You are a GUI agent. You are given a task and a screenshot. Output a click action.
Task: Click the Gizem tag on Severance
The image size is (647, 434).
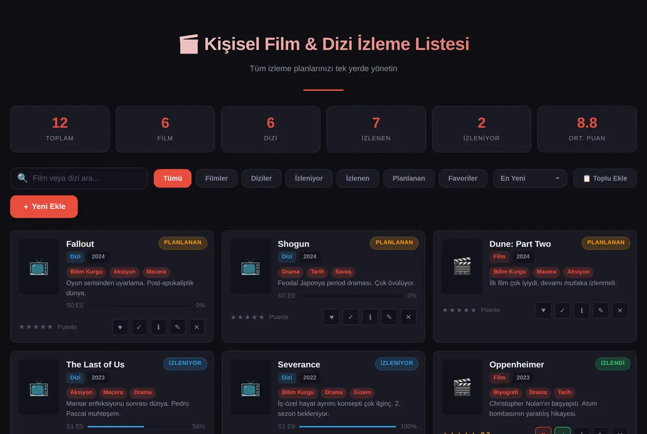click(x=362, y=393)
